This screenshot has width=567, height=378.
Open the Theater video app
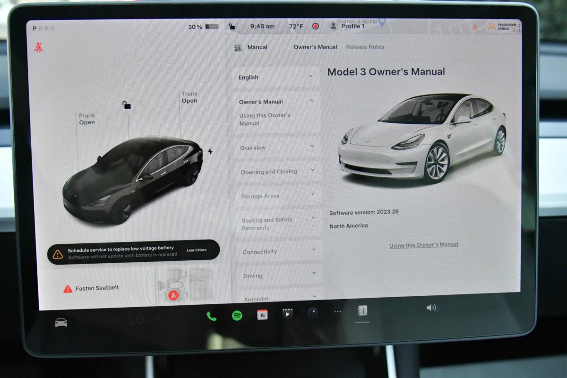[x=287, y=314]
